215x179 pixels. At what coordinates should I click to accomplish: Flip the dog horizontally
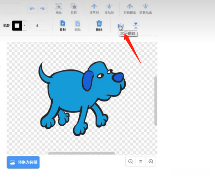121,26
